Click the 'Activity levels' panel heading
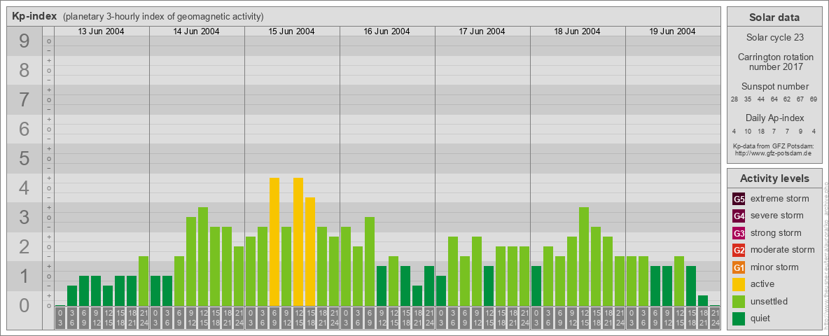This screenshot has width=829, height=336. pos(774,178)
